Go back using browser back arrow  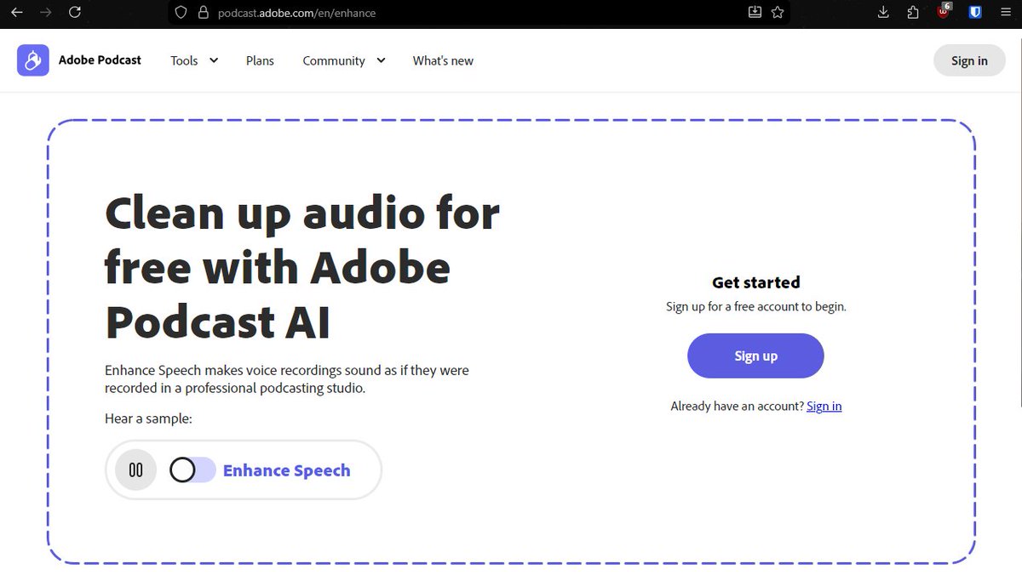16,12
